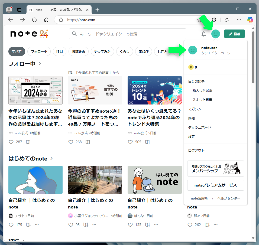Choose 購入した記事 from the account menu
Viewport: 259px width, 245px height.
(202, 90)
